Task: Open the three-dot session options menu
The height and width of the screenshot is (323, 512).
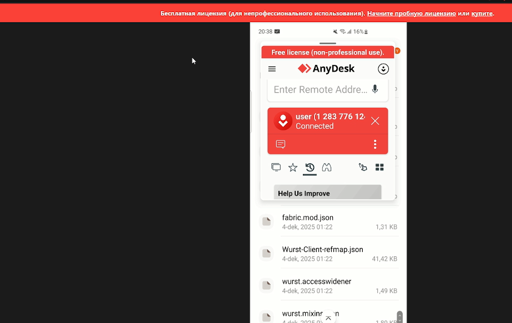Action: pos(375,144)
